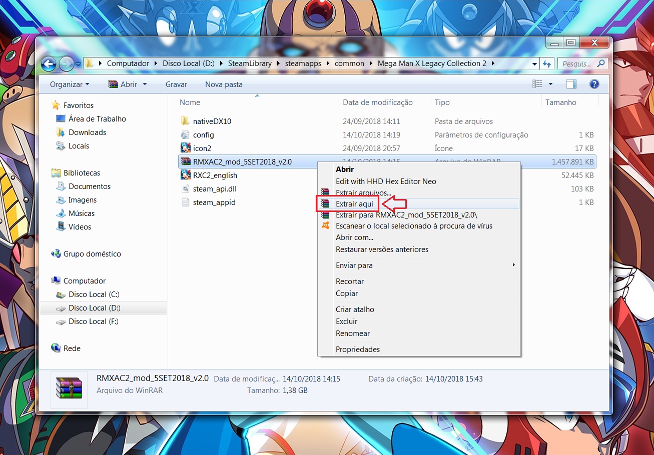Viewport: 654px width, 455px height.
Task: Click the Rede network icon in the sidebar
Action: click(56, 348)
